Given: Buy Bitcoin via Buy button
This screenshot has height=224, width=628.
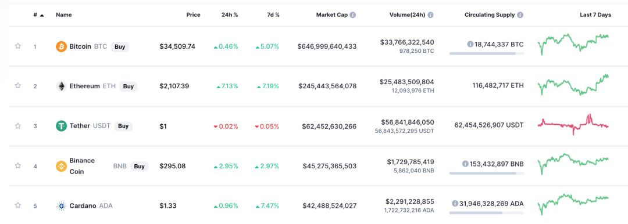Looking at the screenshot, I should [x=120, y=46].
